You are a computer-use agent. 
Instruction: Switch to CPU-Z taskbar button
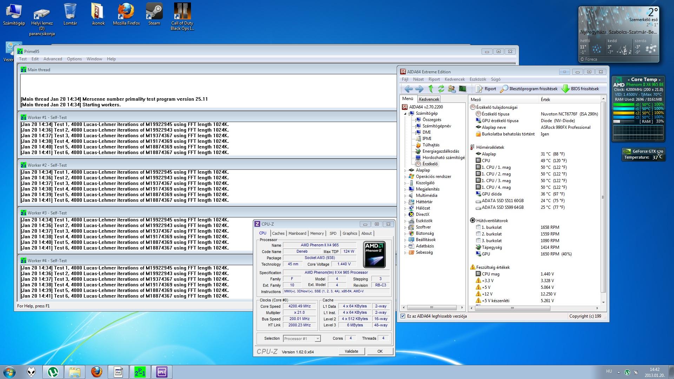click(x=161, y=372)
